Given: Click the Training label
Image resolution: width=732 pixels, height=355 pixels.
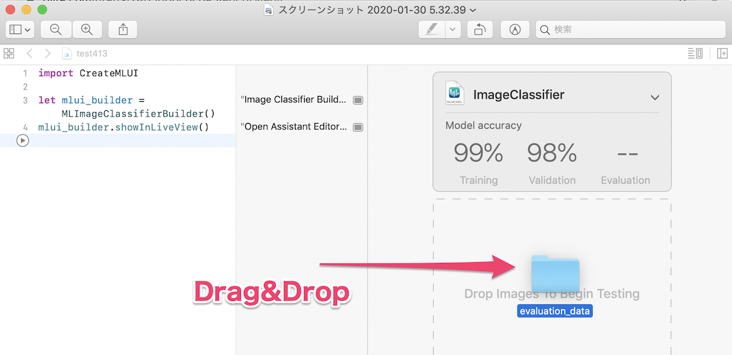Looking at the screenshot, I should pyautogui.click(x=478, y=180).
